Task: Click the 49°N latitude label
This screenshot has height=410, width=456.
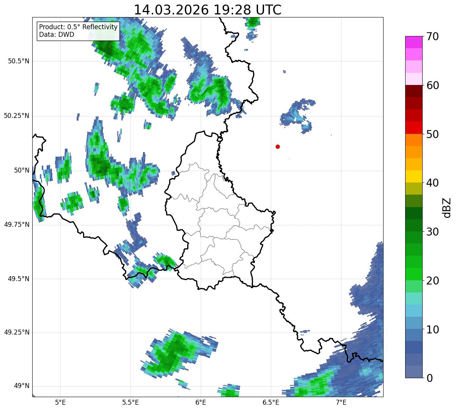Action: click(20, 386)
